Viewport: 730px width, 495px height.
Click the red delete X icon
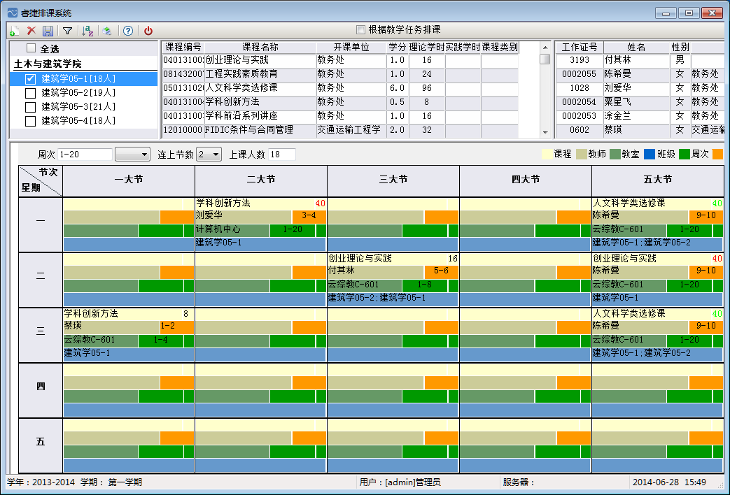click(x=31, y=31)
